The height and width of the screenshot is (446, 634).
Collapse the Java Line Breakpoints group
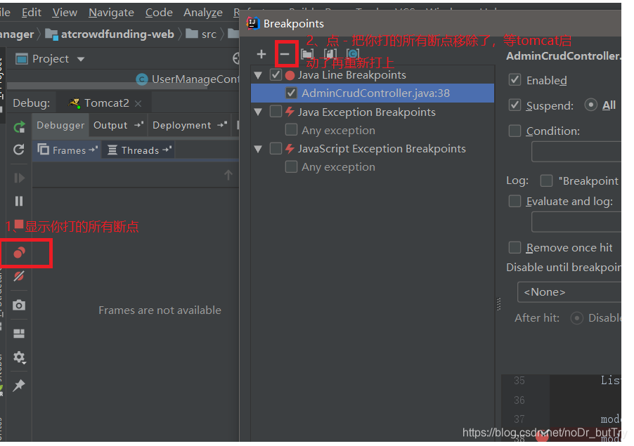pos(258,75)
